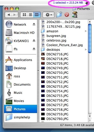
Task: Click the blue scrollbar thumb
Action: click(90, 38)
